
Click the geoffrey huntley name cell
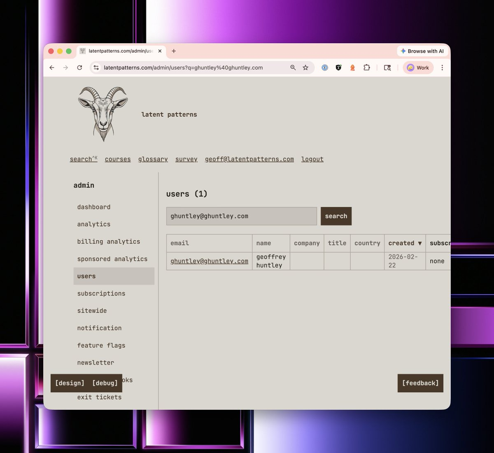click(x=271, y=261)
